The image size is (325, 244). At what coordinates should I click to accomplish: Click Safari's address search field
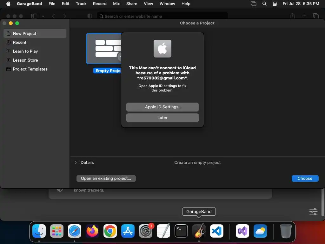pyautogui.click(x=162, y=16)
